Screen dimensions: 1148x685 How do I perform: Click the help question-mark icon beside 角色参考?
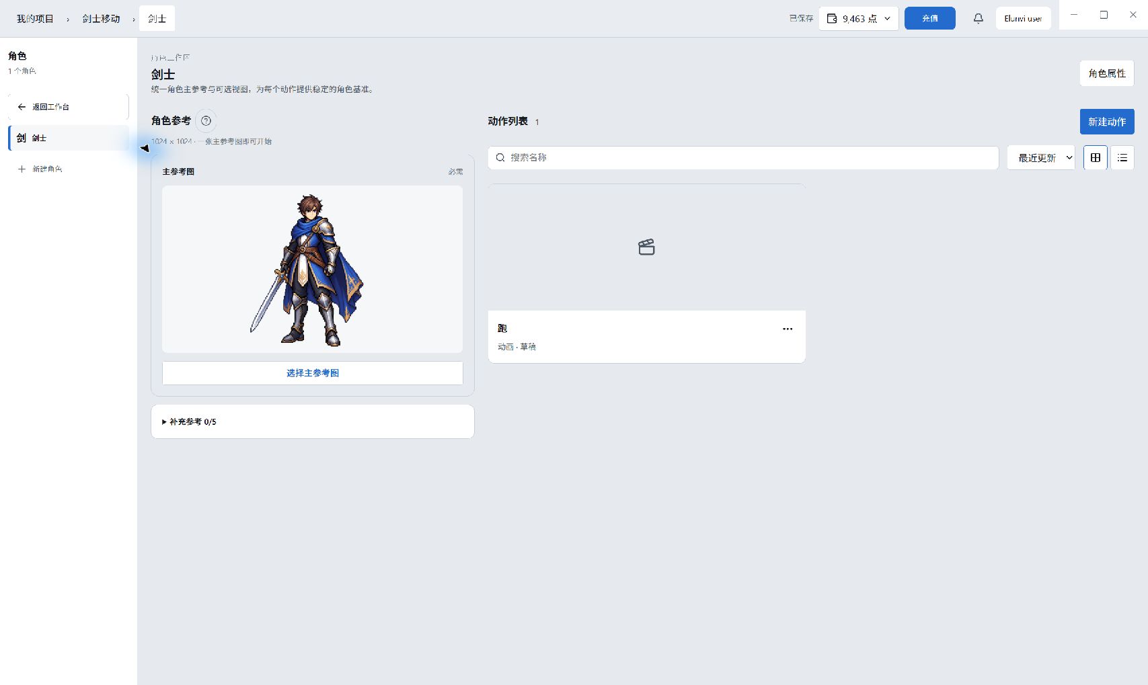pyautogui.click(x=206, y=121)
